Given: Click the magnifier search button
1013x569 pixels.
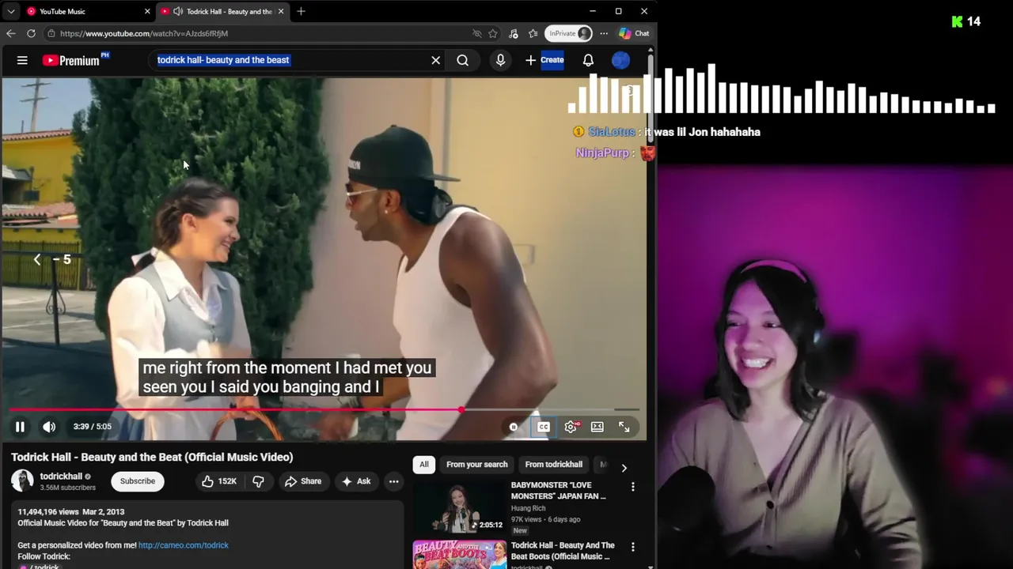Looking at the screenshot, I should (x=462, y=60).
